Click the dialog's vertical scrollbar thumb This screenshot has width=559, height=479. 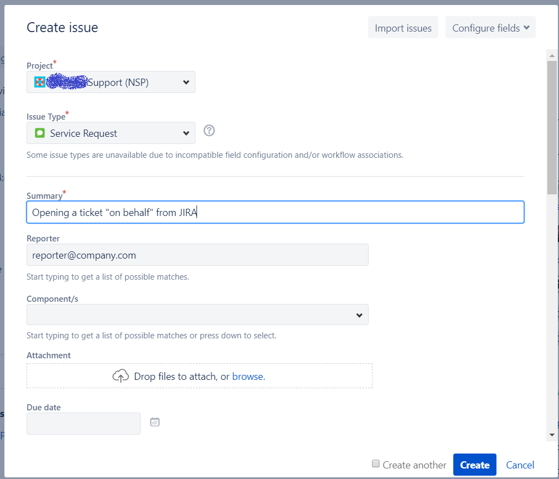[552, 128]
